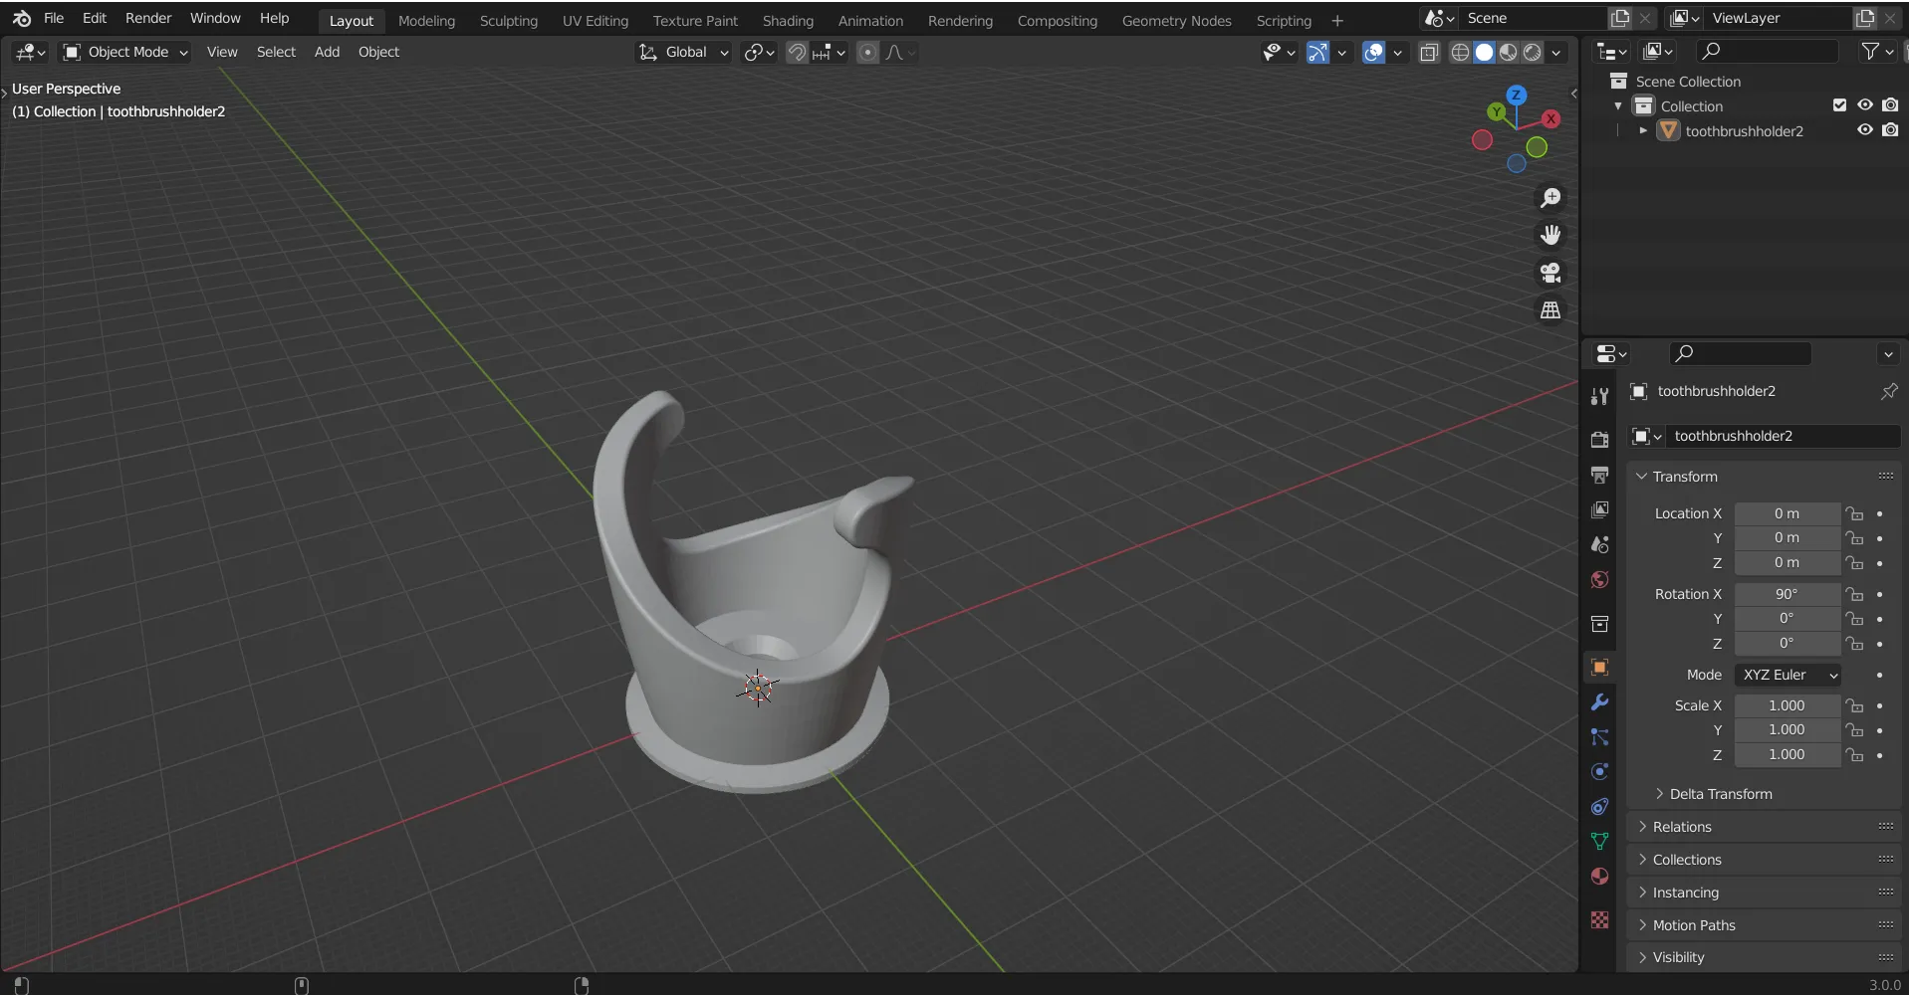The image size is (1909, 995).
Task: Open the Render properties tab icon
Action: click(1599, 440)
